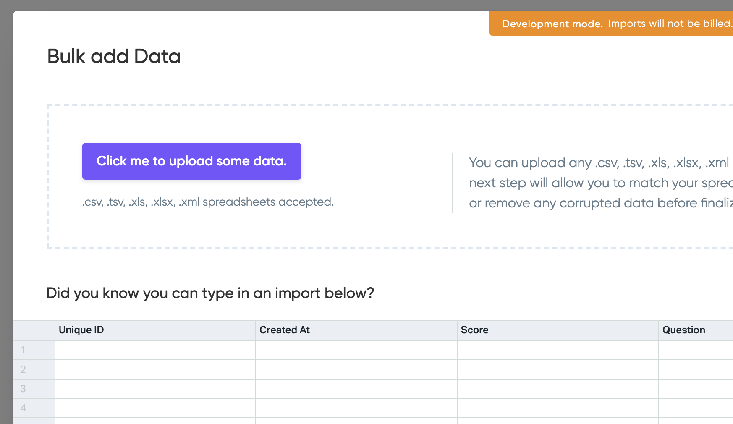
Task: Click the Development mode banner
Action: [611, 24]
